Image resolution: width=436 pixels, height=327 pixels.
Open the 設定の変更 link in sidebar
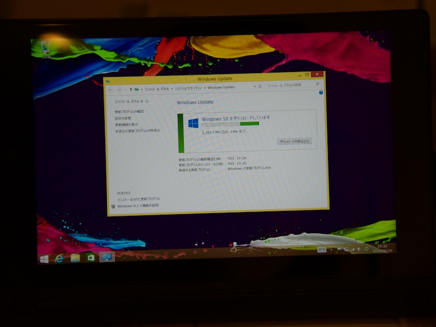click(x=123, y=118)
